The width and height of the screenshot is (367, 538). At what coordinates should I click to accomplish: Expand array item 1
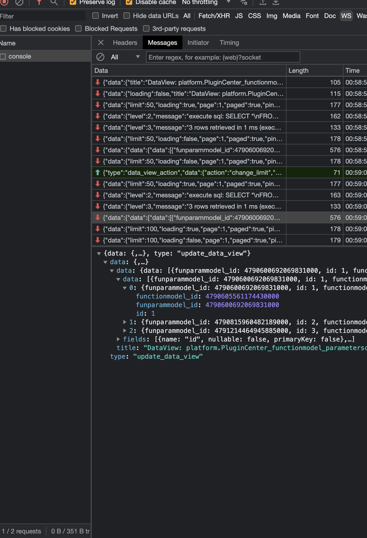pos(125,322)
